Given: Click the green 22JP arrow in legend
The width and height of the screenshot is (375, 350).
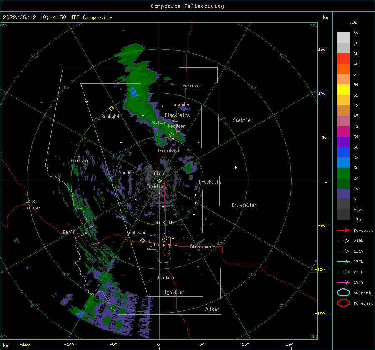Looking at the screenshot, I should [343, 272].
